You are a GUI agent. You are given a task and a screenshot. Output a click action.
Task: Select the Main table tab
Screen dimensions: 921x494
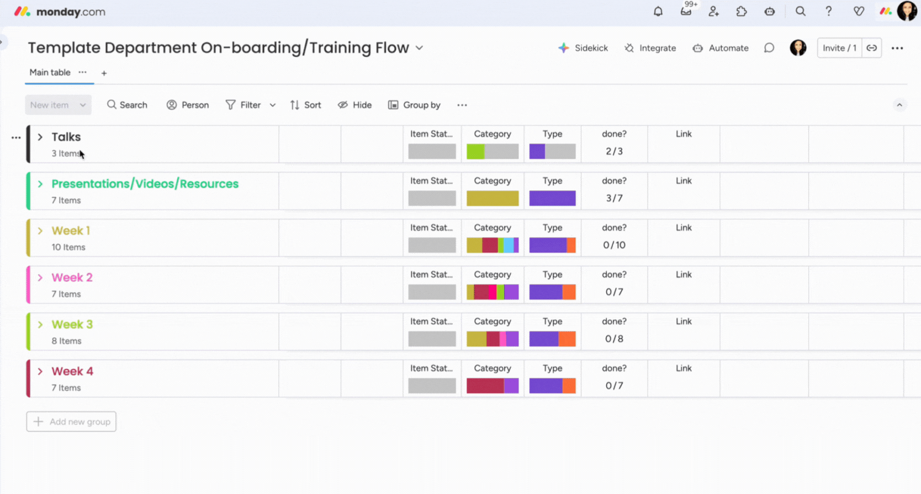[50, 72]
